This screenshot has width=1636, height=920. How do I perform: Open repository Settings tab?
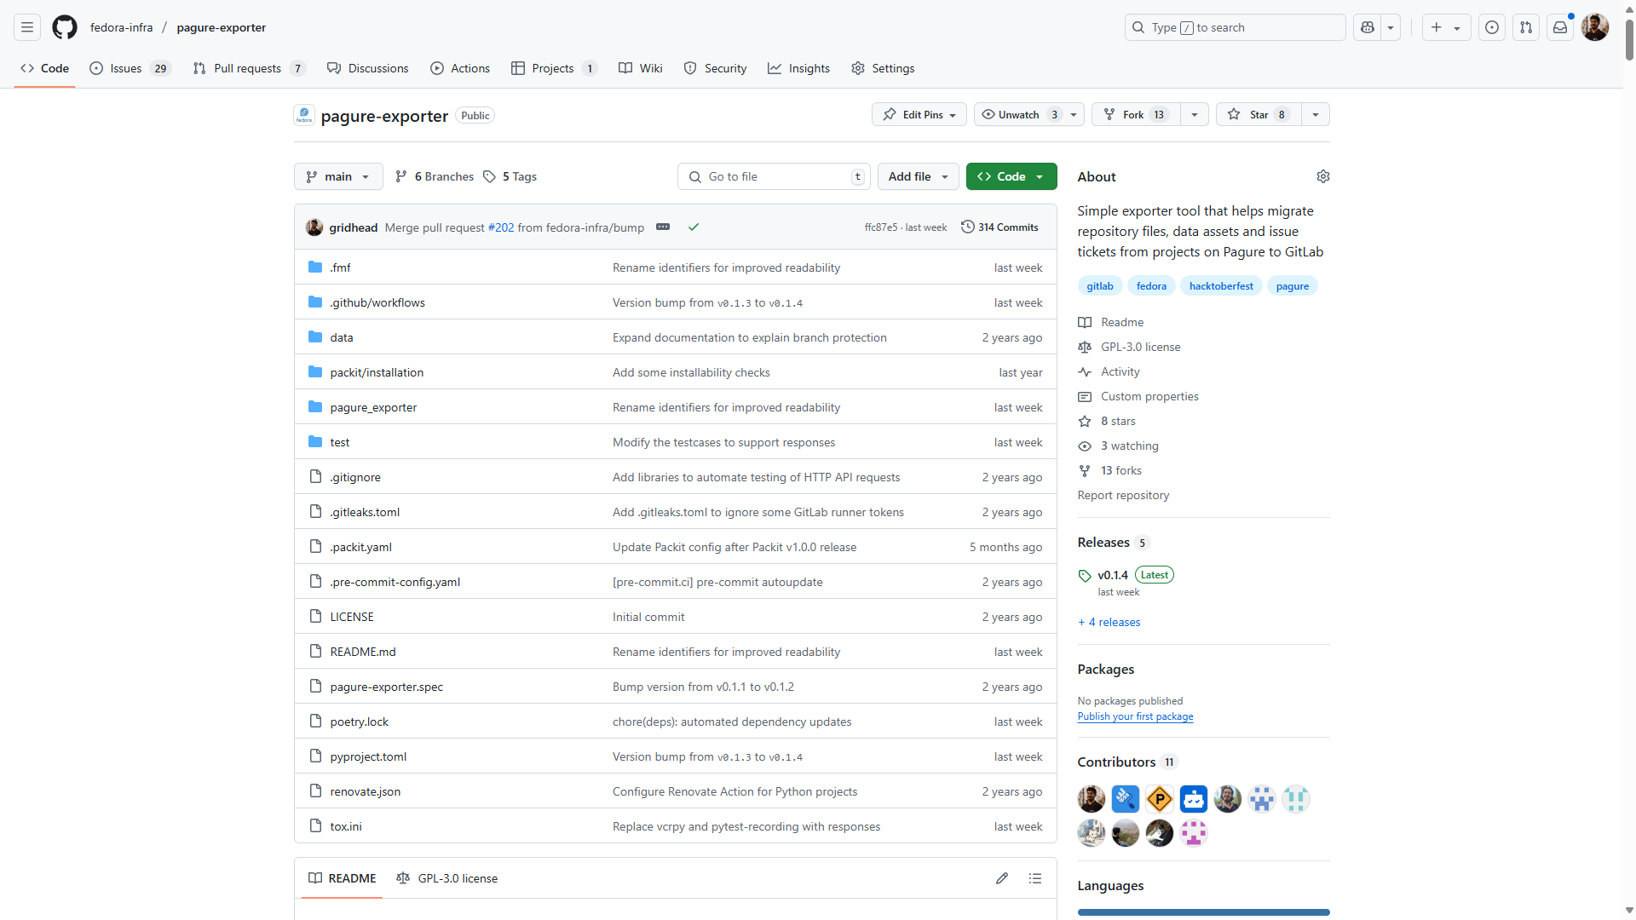[x=884, y=68]
